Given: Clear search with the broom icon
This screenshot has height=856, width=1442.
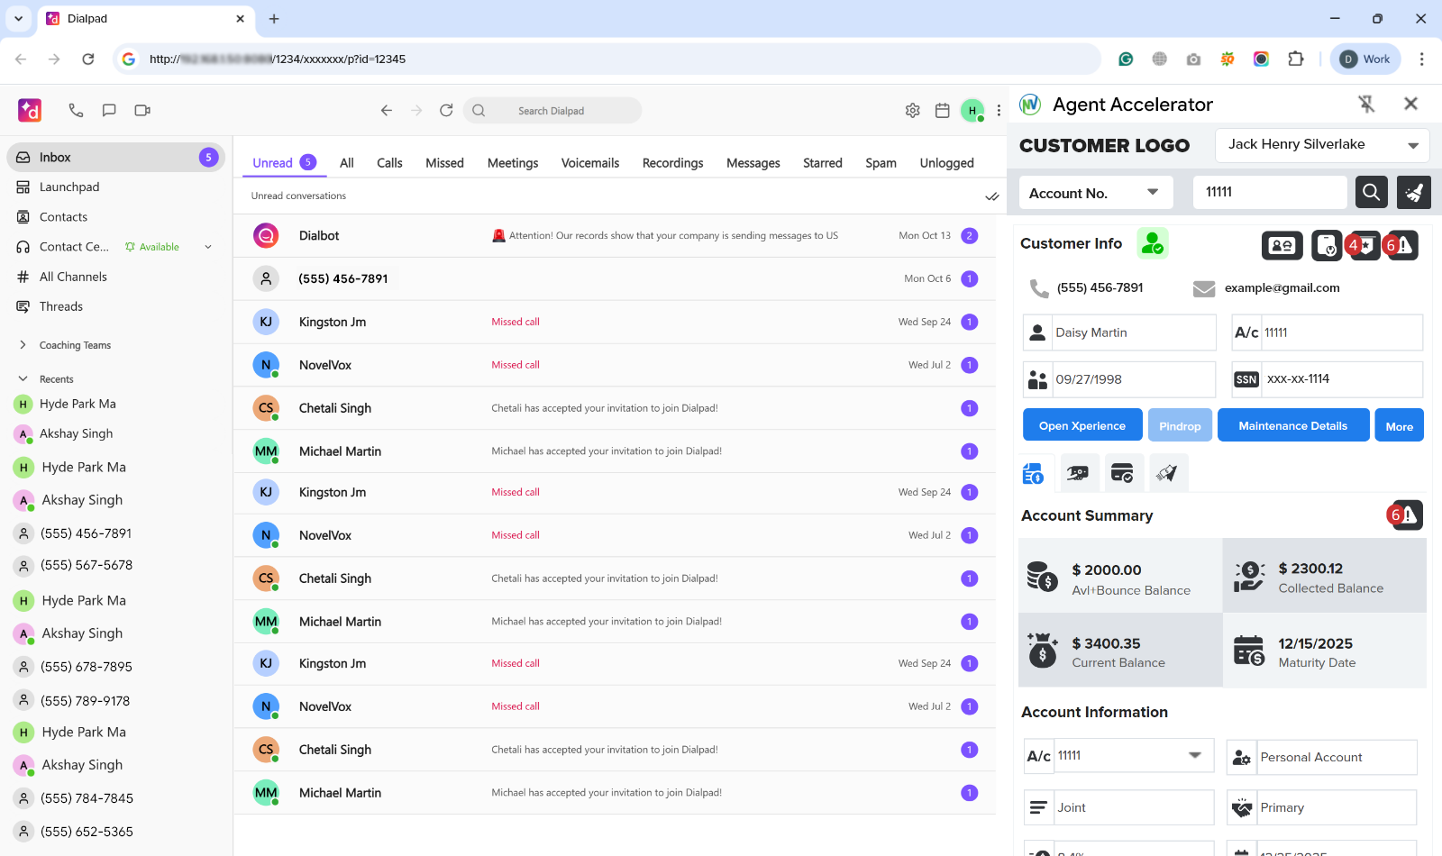Looking at the screenshot, I should click(x=1414, y=192).
